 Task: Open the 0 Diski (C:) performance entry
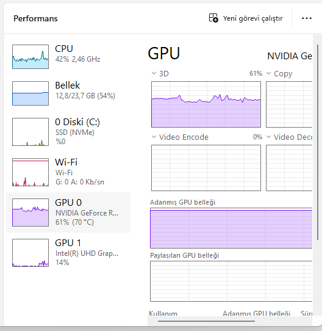coord(68,132)
